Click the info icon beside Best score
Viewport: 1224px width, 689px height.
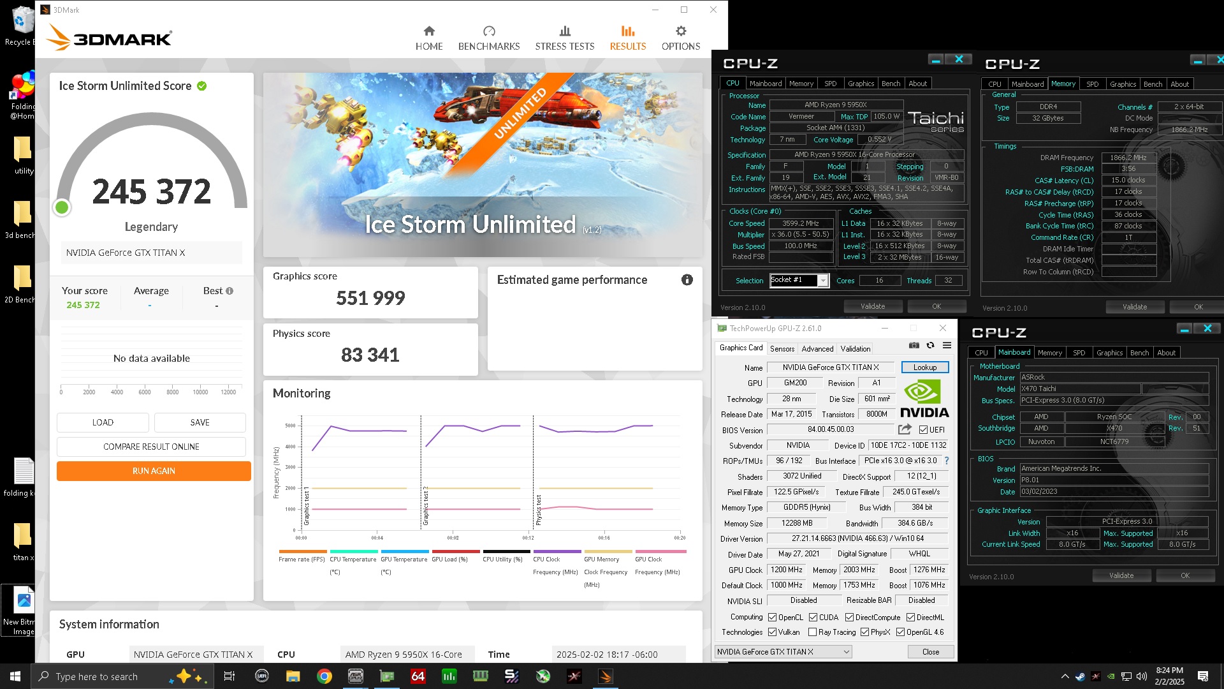coord(229,291)
